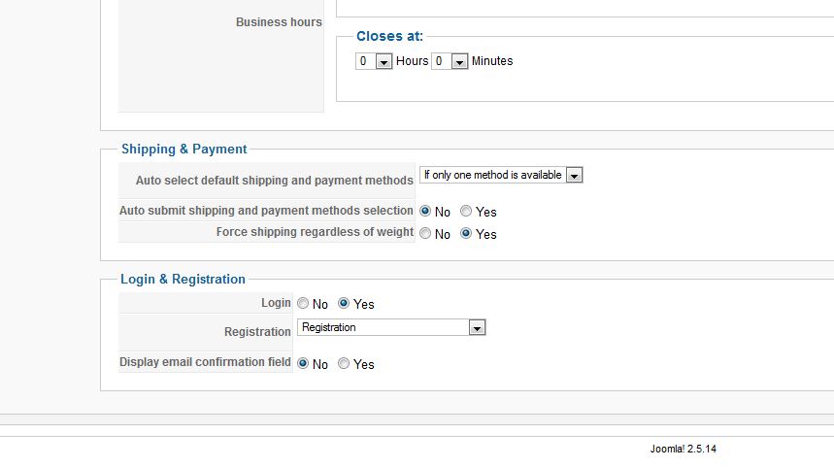This screenshot has width=834, height=468.
Task: Select Yes for auto submit shipping selection
Action: [x=466, y=211]
